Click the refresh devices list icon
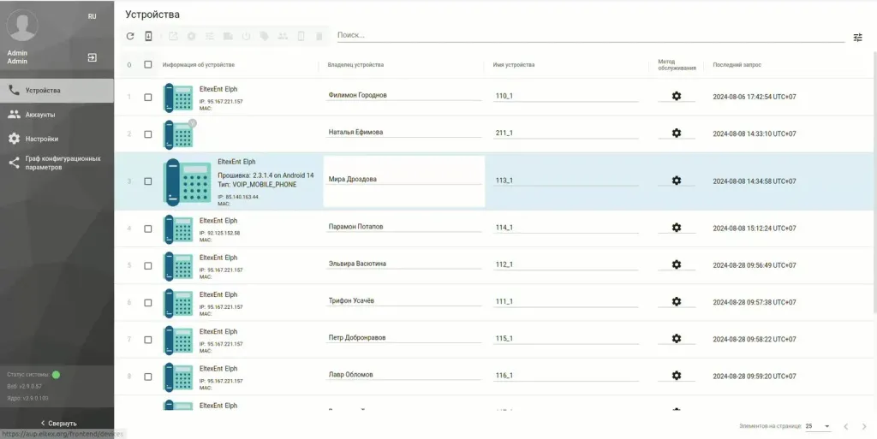Image resolution: width=877 pixels, height=439 pixels. coord(130,36)
